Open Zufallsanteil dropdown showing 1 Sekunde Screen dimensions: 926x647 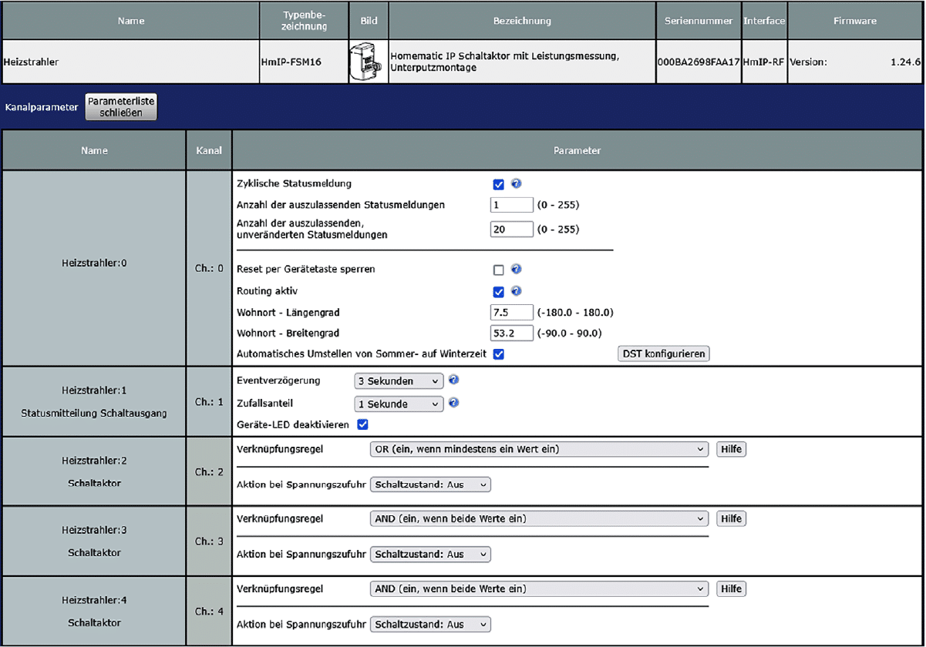pyautogui.click(x=399, y=404)
